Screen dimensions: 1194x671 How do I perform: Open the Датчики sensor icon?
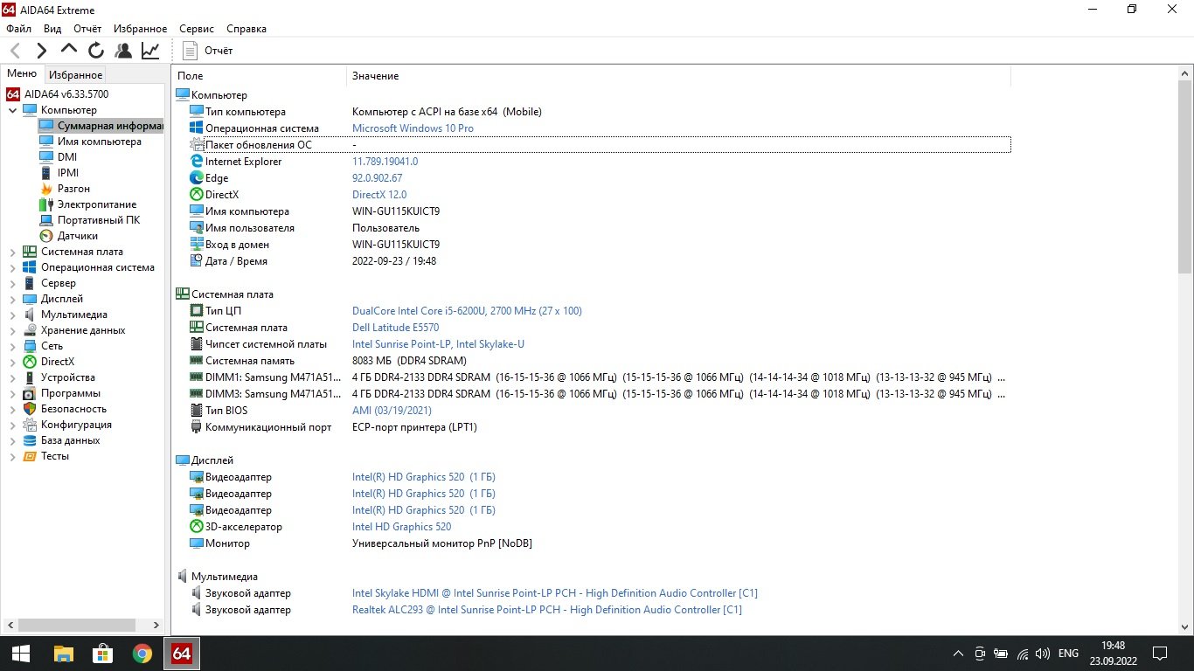pyautogui.click(x=46, y=236)
